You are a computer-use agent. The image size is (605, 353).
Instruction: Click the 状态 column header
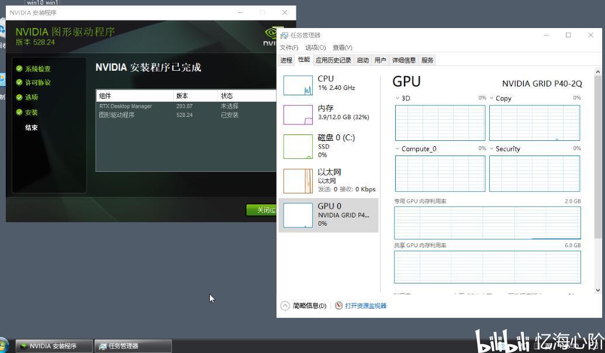pos(247,96)
